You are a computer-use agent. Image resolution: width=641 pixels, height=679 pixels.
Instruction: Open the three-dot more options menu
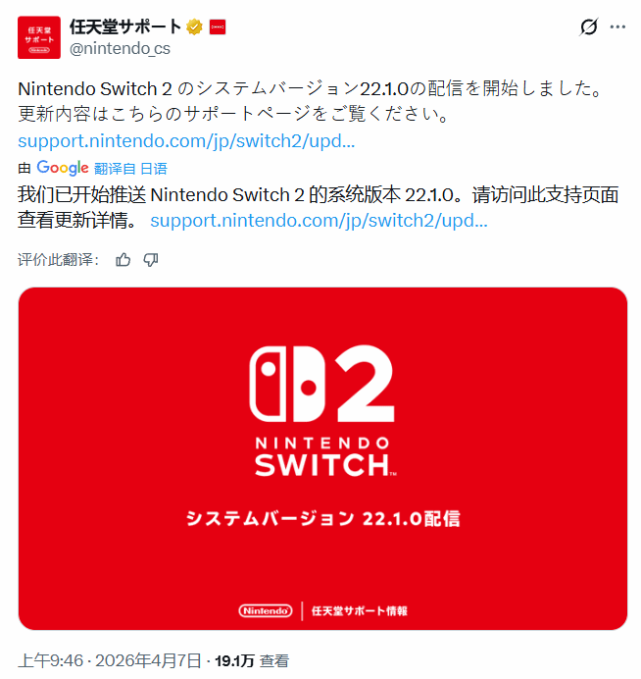(617, 26)
